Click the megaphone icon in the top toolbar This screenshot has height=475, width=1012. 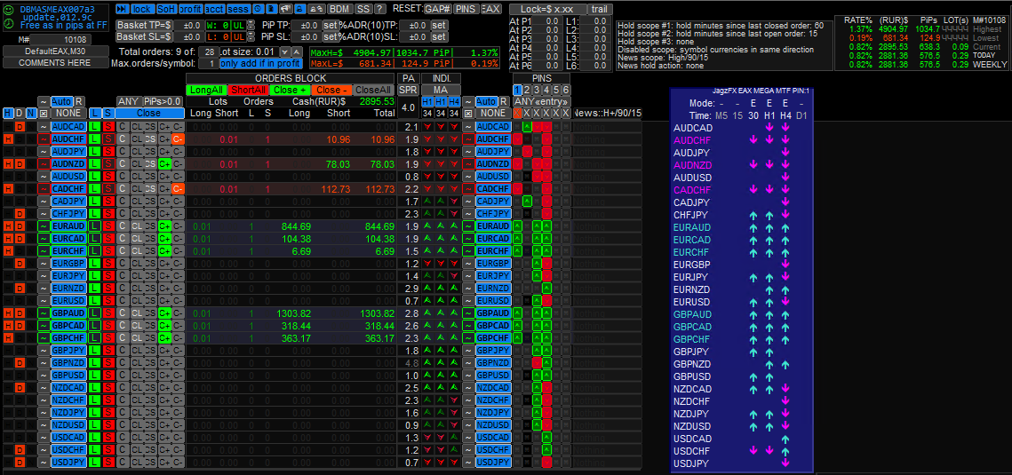[284, 9]
